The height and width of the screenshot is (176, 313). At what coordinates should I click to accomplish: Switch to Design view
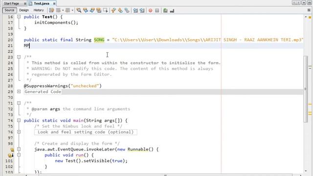point(24,10)
